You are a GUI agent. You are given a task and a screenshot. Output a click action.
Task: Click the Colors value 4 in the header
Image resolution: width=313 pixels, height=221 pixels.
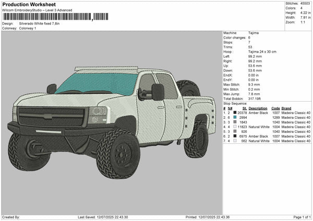coord(301,8)
